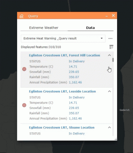Screen dimensions: 133x153
Task: Open the Extreme Heat Warning query result dropdown
Action: [x=63, y=38]
